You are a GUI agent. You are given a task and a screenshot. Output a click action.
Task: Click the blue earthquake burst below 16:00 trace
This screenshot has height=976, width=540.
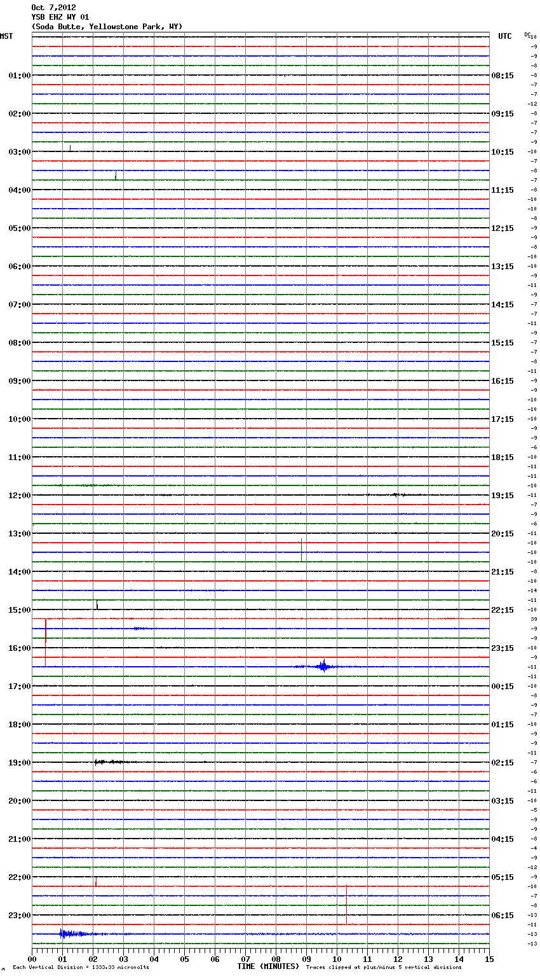pyautogui.click(x=324, y=666)
